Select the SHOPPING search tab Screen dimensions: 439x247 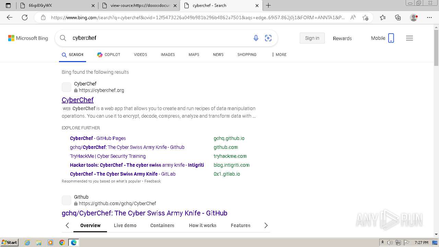pos(247,55)
